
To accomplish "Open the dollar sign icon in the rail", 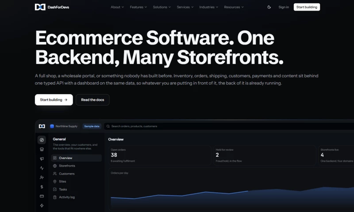I will coord(42,187).
